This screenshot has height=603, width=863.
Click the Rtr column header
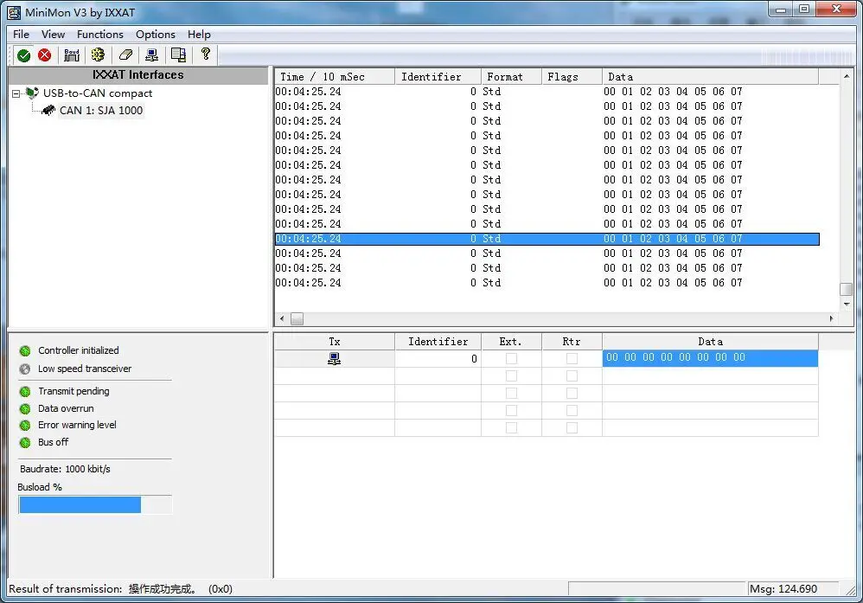pyautogui.click(x=572, y=342)
